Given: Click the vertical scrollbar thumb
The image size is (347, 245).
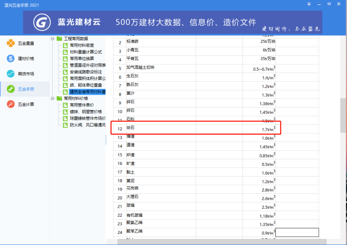Looking at the screenshot, I should (x=343, y=115).
